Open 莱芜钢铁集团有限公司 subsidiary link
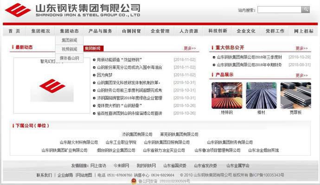The image size is (320, 185). [179, 134]
